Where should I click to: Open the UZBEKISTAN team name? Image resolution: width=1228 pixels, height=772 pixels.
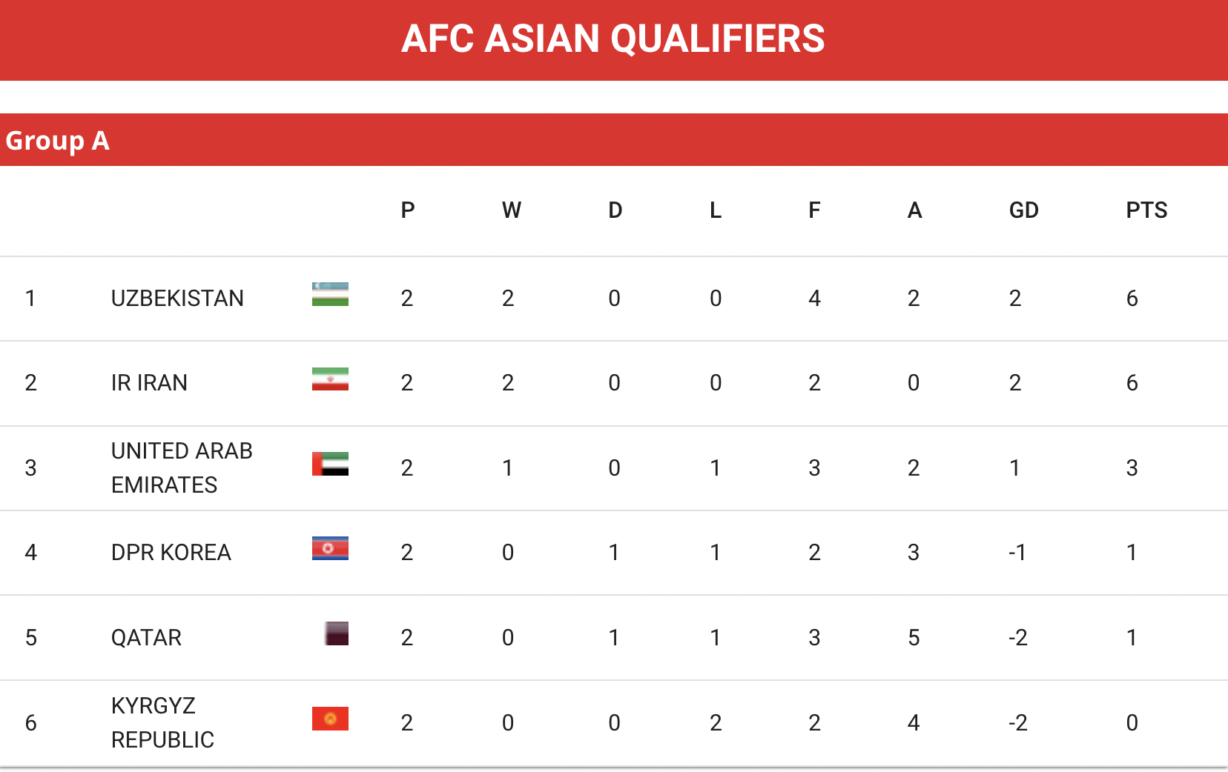click(177, 298)
